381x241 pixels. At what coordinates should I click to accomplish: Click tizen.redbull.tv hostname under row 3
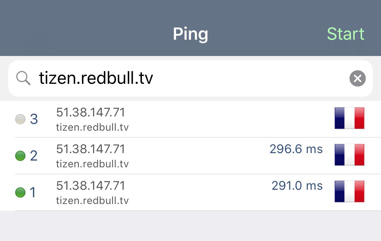[92, 127]
